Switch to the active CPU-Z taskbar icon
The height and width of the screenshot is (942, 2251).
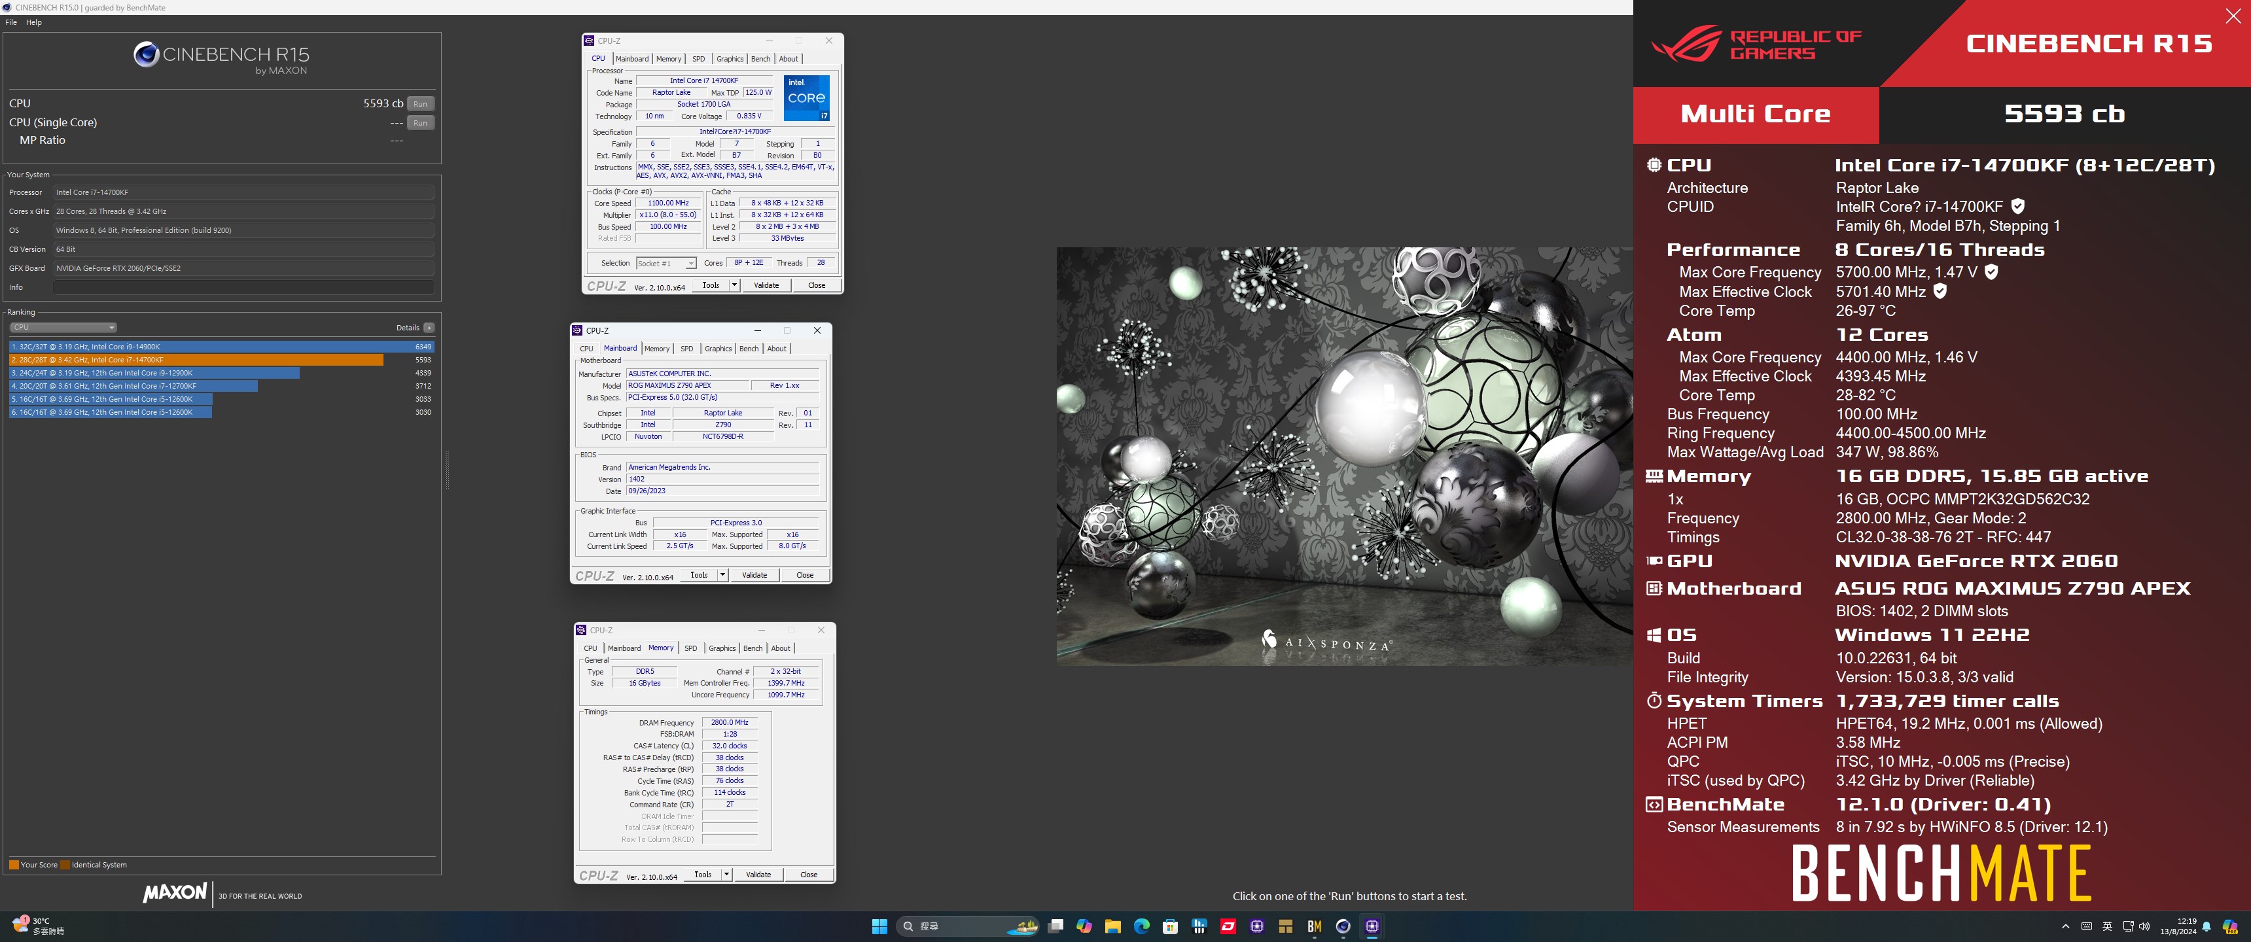(x=1372, y=926)
